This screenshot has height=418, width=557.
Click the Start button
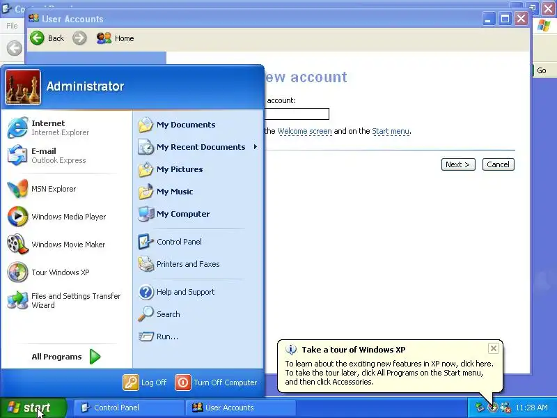point(33,408)
